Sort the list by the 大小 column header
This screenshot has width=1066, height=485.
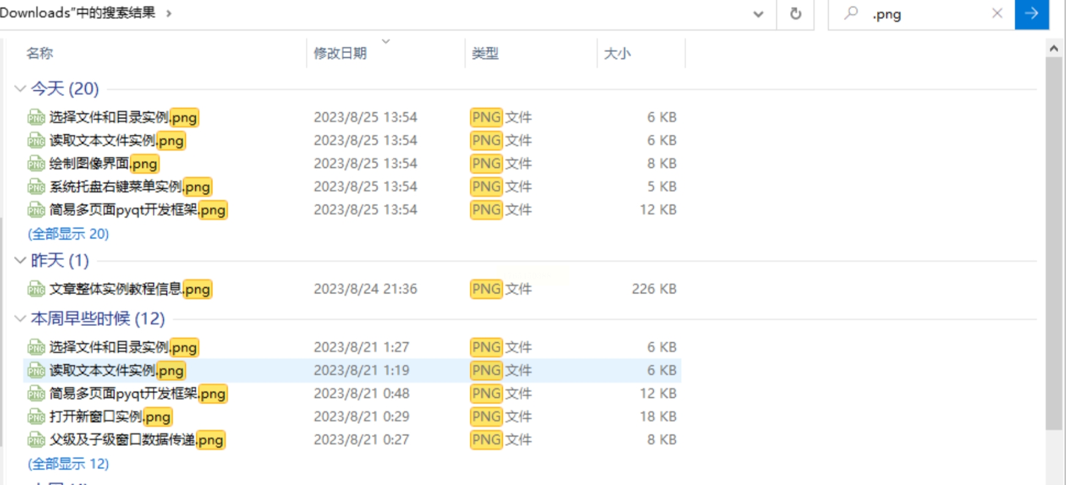coord(617,54)
